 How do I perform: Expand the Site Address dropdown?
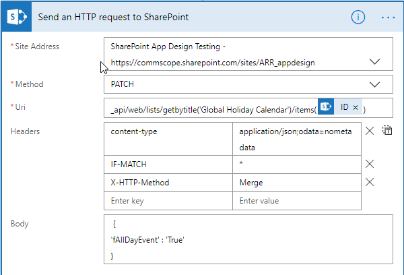click(375, 61)
